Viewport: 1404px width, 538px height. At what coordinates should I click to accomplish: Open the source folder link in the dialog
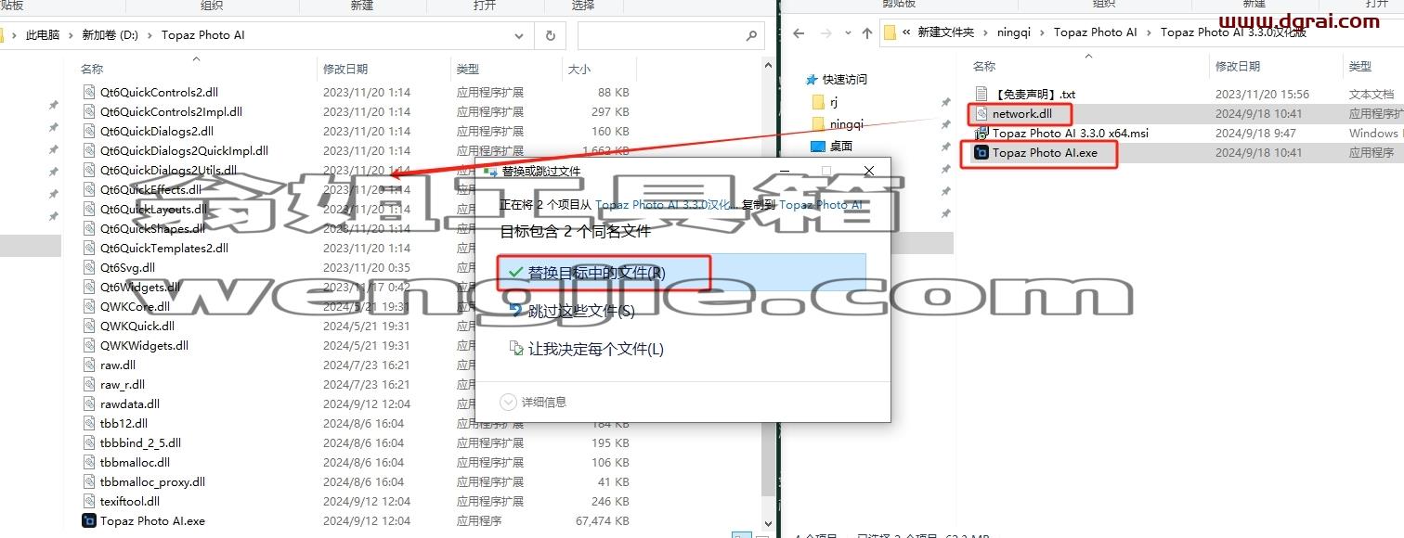click(665, 204)
